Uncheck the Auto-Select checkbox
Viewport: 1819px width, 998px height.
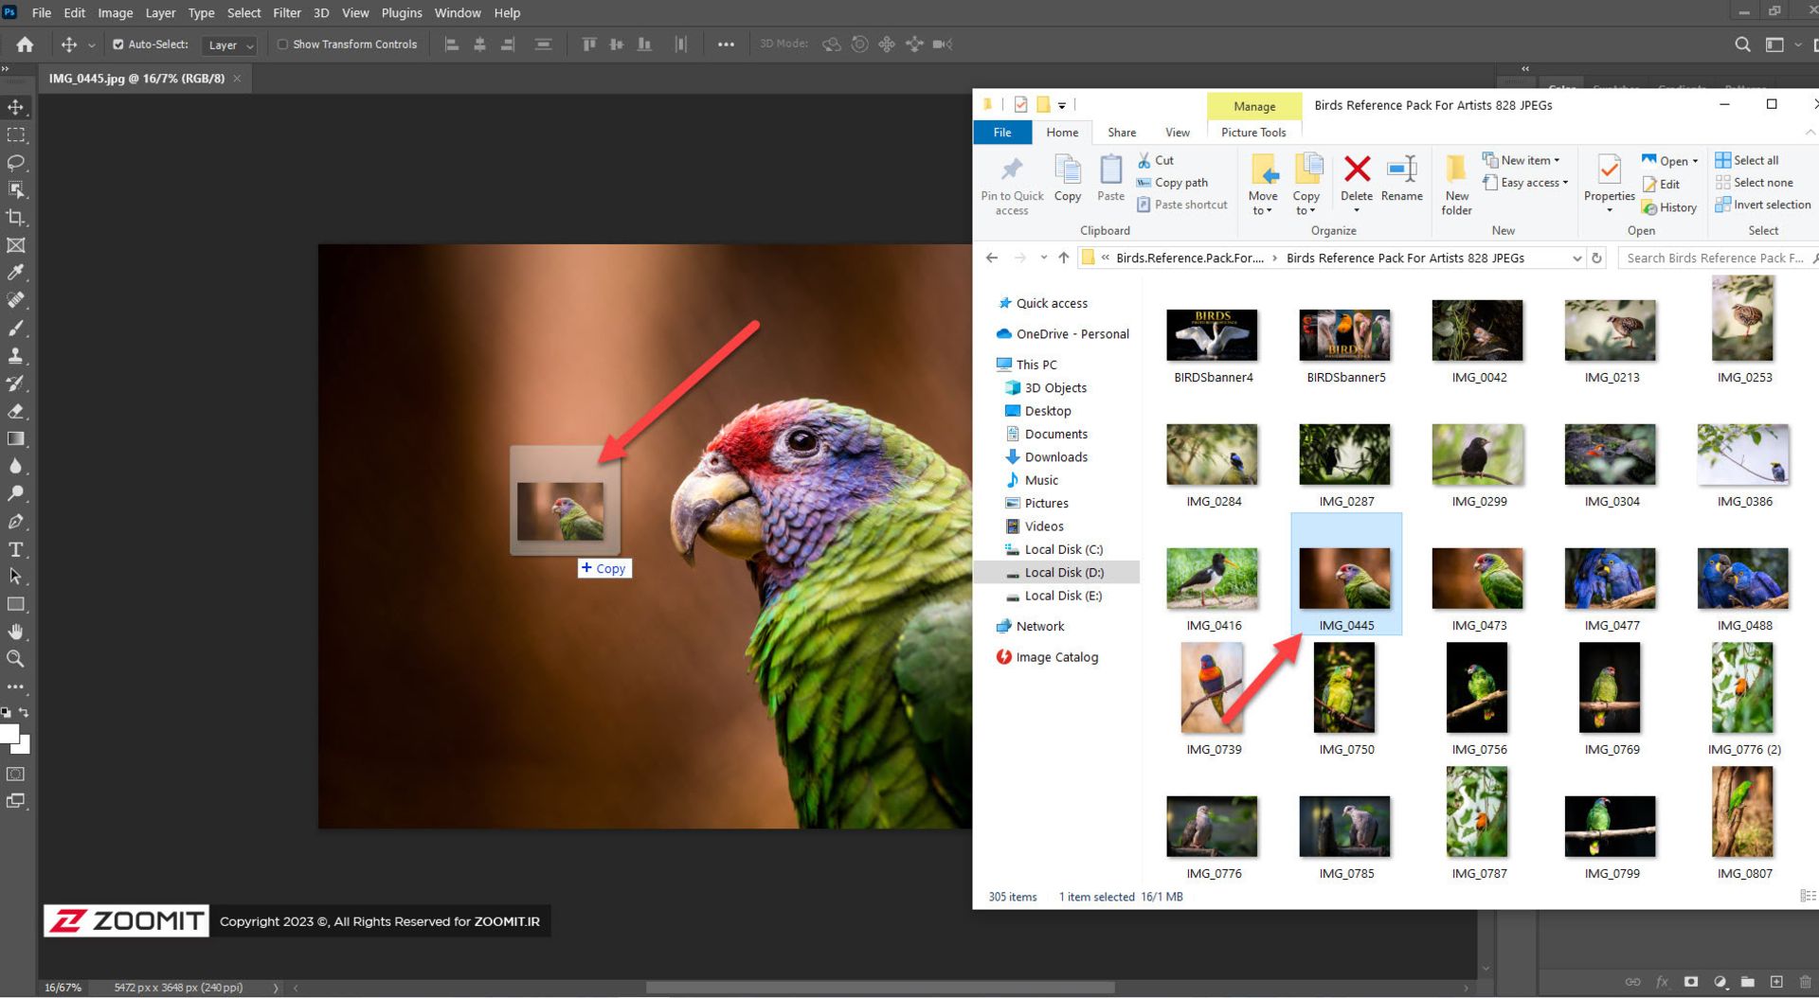(118, 45)
